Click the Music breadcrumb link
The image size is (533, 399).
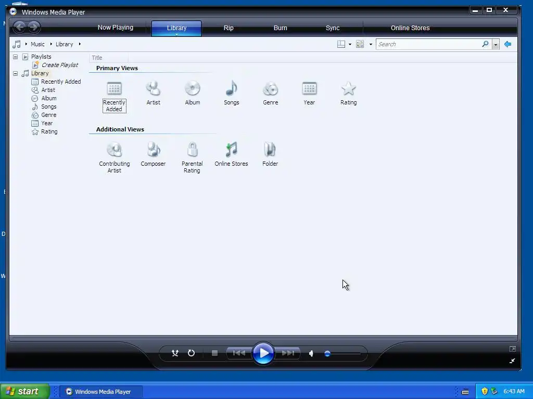pos(37,44)
